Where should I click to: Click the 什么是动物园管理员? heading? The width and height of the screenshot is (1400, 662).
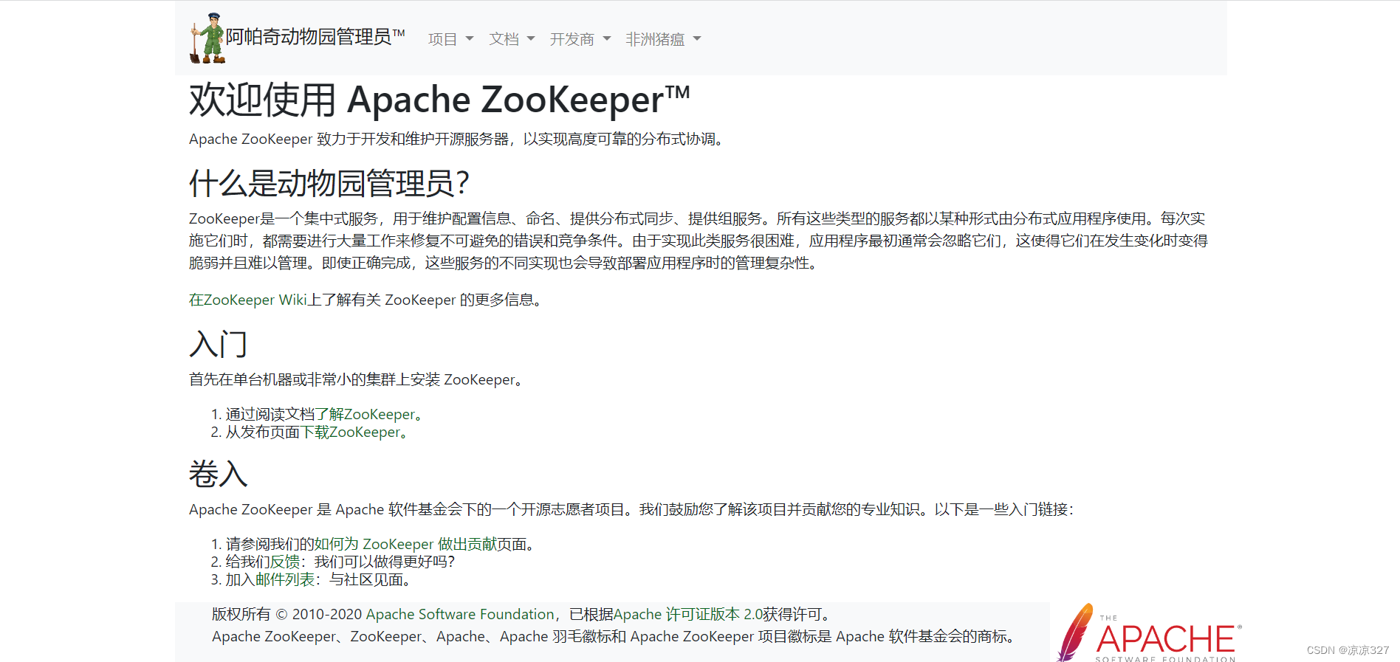(329, 183)
